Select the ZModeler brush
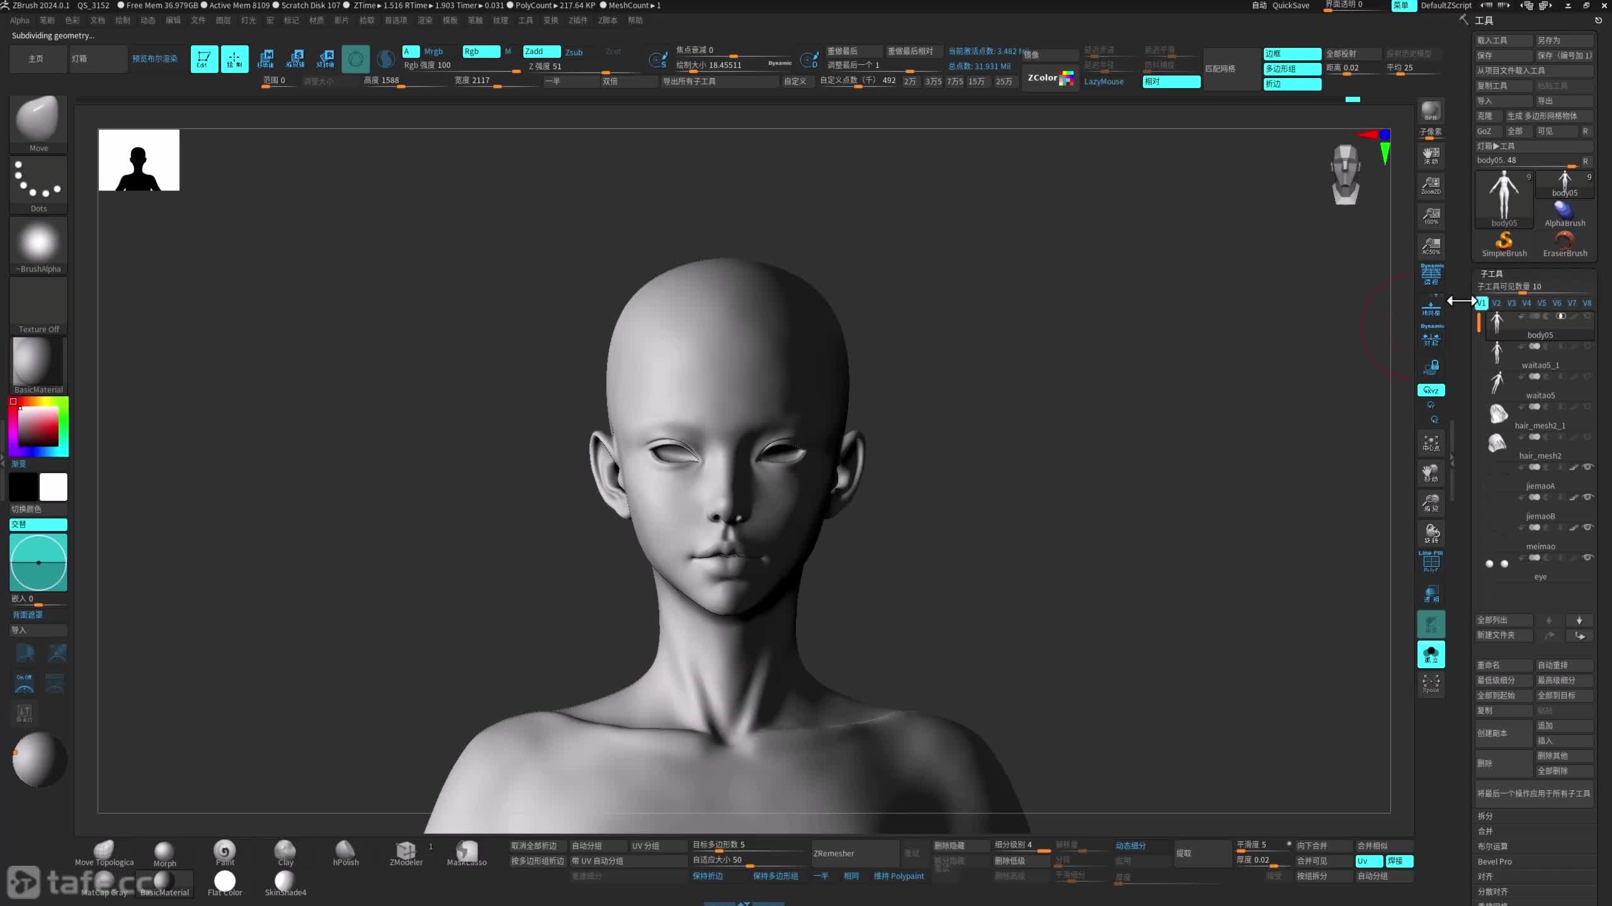Screen dimensions: 1612x906 click(406, 853)
